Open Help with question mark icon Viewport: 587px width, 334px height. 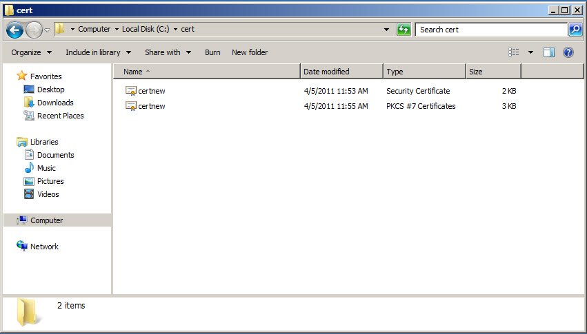coord(568,52)
